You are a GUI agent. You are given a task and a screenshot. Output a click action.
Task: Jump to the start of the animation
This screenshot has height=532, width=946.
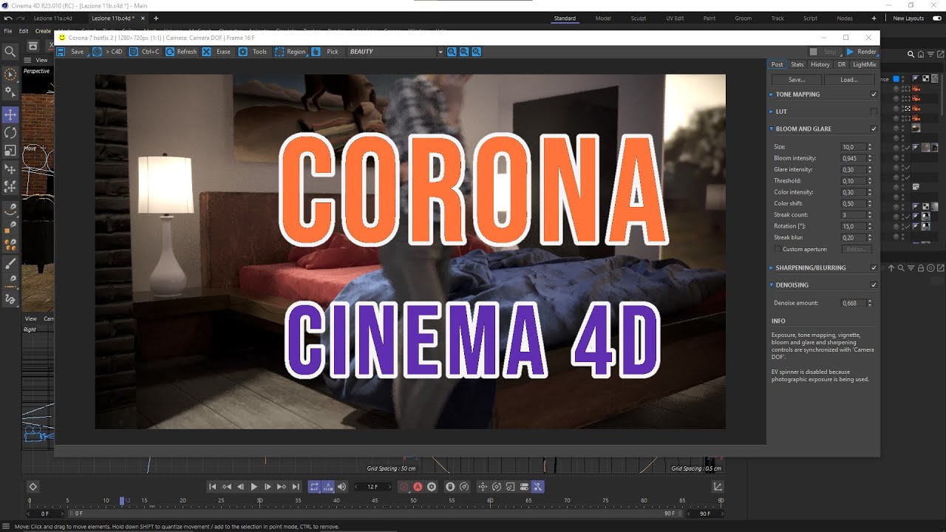(x=213, y=487)
